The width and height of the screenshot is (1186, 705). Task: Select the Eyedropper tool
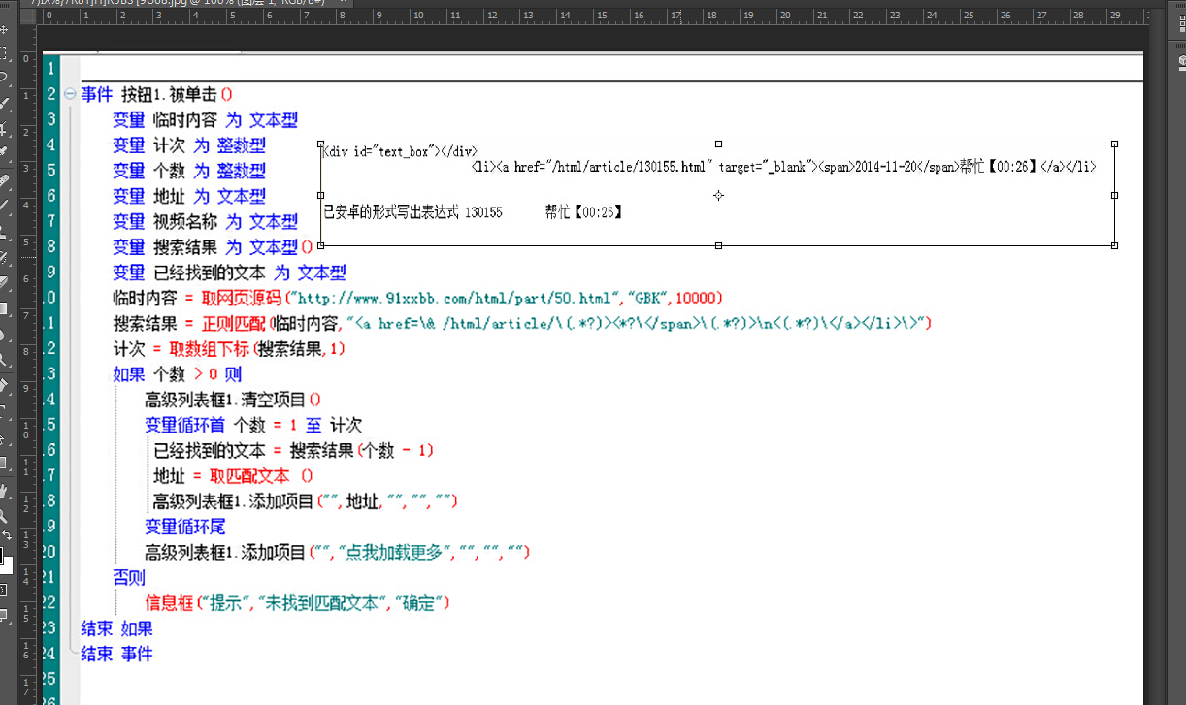4,151
